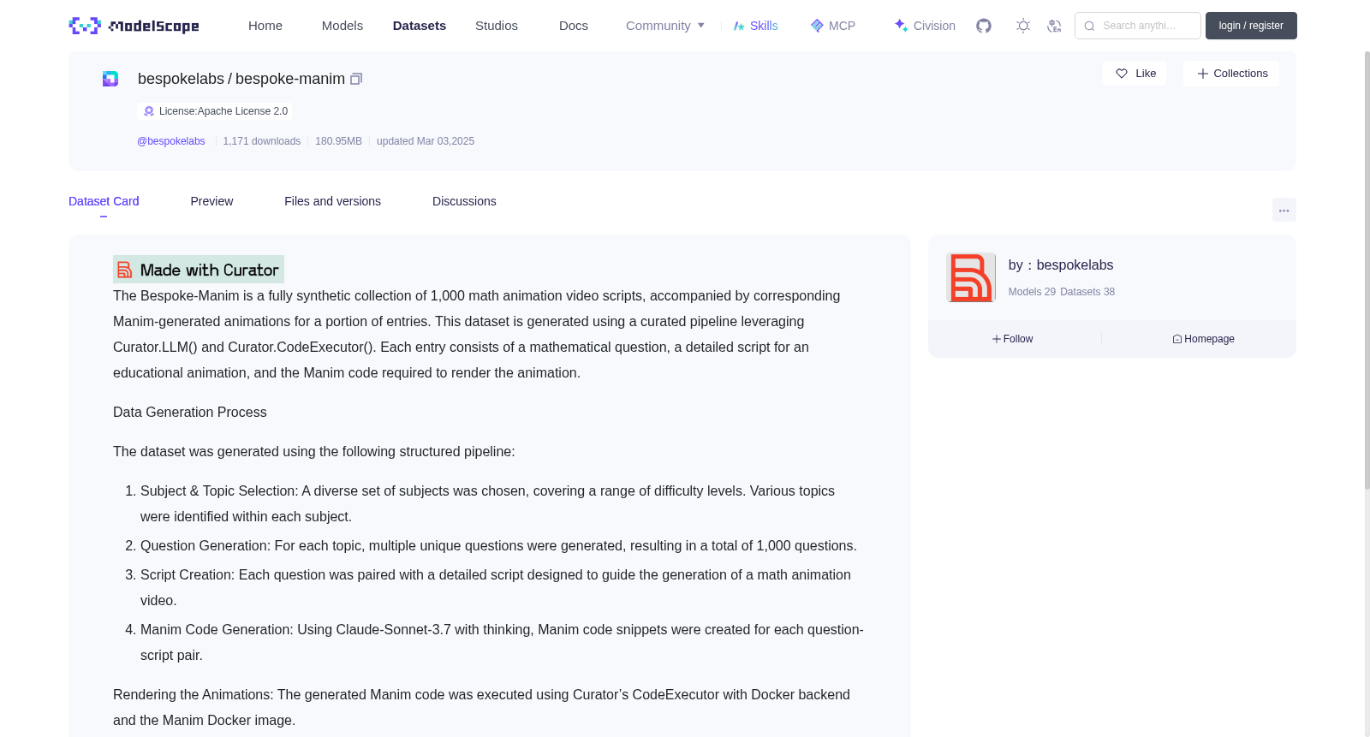This screenshot has width=1370, height=737.
Task: Click the '180.95MB' size text
Action: click(x=338, y=141)
